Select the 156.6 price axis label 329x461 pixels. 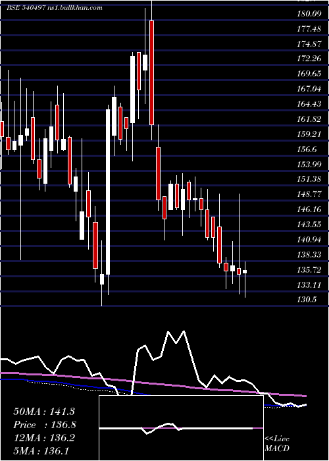point(307,149)
